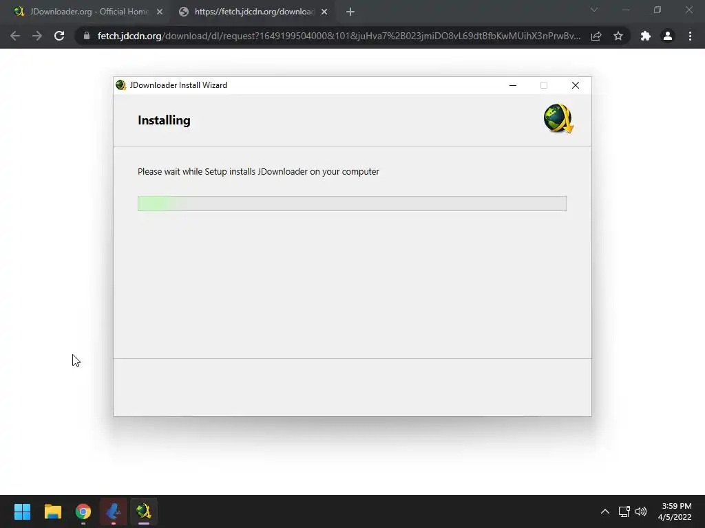Open network status tray icon

[624, 511]
